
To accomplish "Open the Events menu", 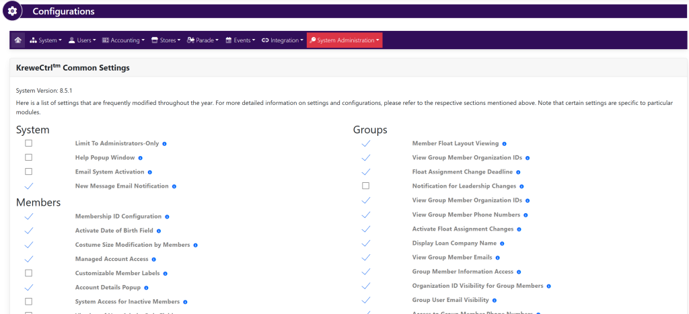I will [x=240, y=40].
